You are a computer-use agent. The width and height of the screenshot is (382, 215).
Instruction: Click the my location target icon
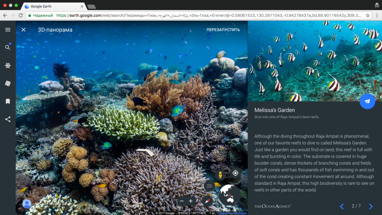pyautogui.click(x=235, y=173)
